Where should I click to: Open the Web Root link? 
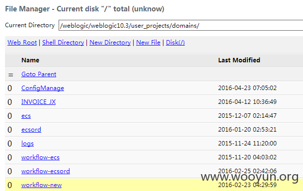[x=22, y=43]
